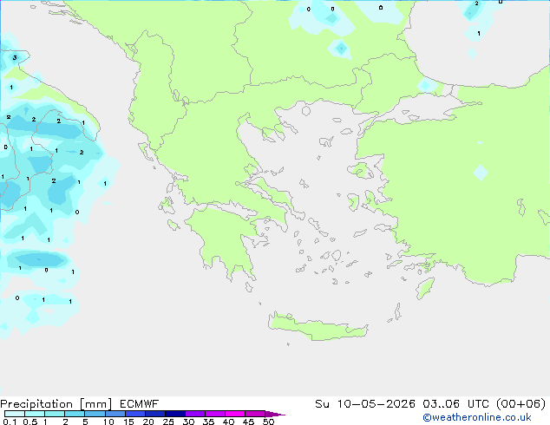Click the legend label '50'
Image resolution: width=550 pixels, height=425 pixels.
point(269,422)
